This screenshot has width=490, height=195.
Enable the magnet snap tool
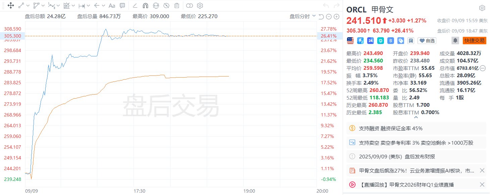(x=145, y=5)
